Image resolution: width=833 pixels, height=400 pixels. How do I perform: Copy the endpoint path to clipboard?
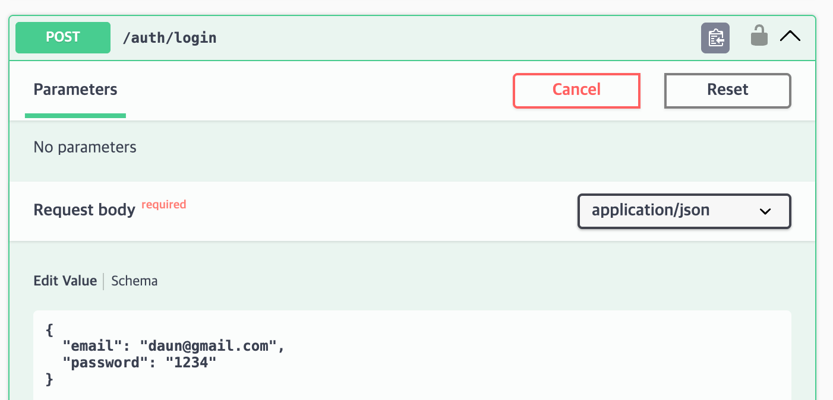(715, 38)
